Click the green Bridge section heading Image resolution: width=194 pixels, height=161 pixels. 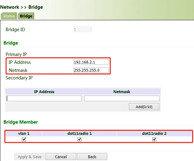(11, 43)
